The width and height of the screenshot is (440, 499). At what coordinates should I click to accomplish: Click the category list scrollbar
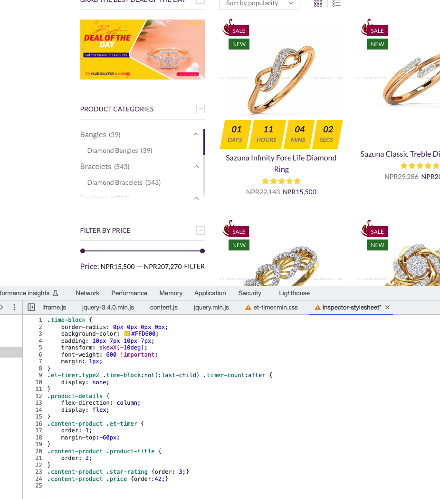(x=204, y=142)
